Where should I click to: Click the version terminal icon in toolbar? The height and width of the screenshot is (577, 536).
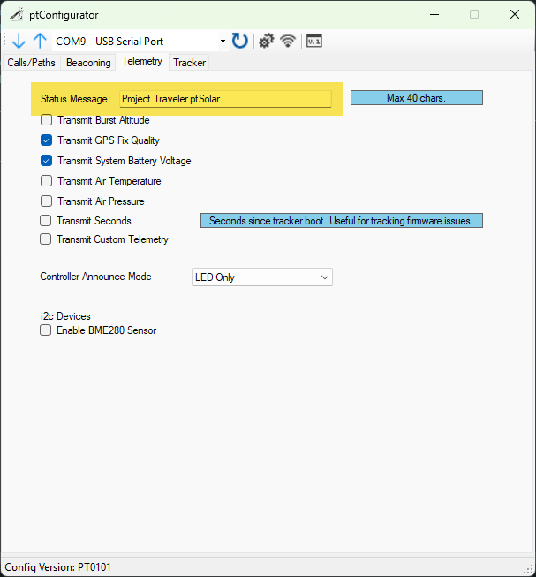[313, 41]
